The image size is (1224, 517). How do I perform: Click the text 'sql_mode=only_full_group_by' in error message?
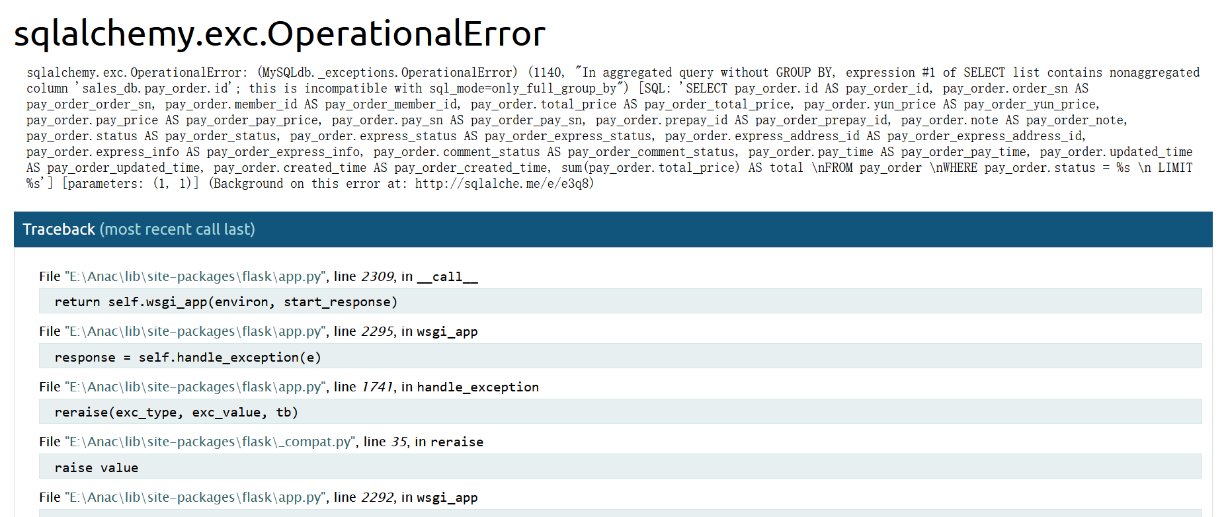pyautogui.click(x=523, y=89)
